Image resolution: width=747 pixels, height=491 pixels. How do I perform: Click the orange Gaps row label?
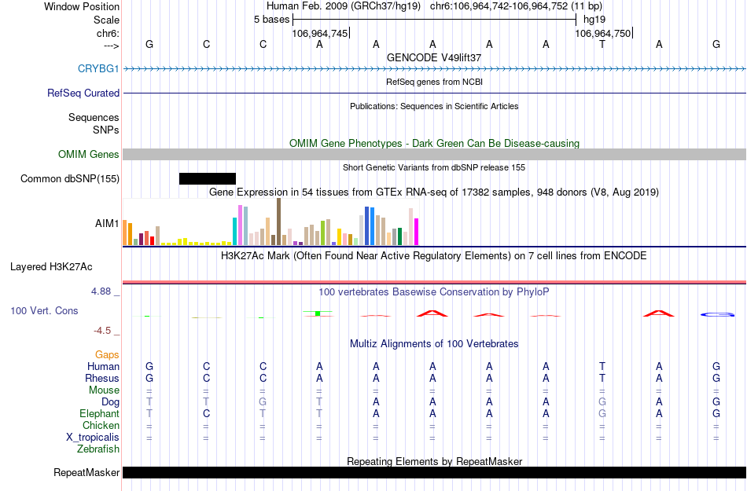107,355
